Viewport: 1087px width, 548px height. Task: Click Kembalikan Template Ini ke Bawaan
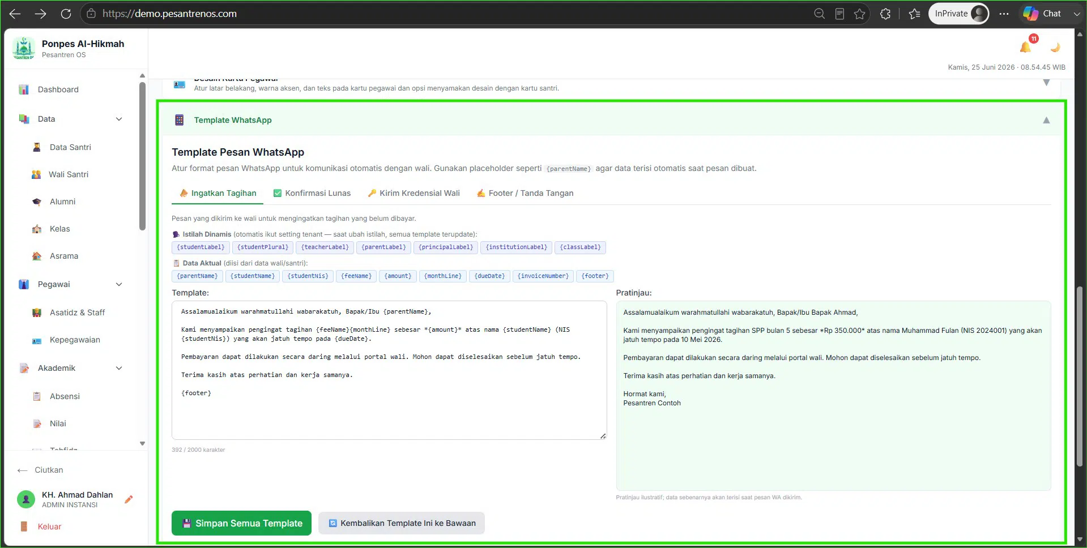402,523
